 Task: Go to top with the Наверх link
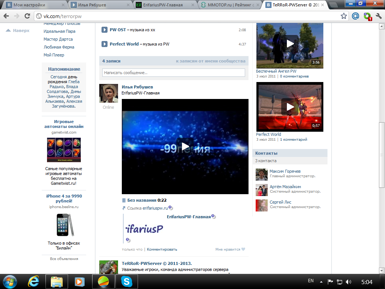coord(18,30)
